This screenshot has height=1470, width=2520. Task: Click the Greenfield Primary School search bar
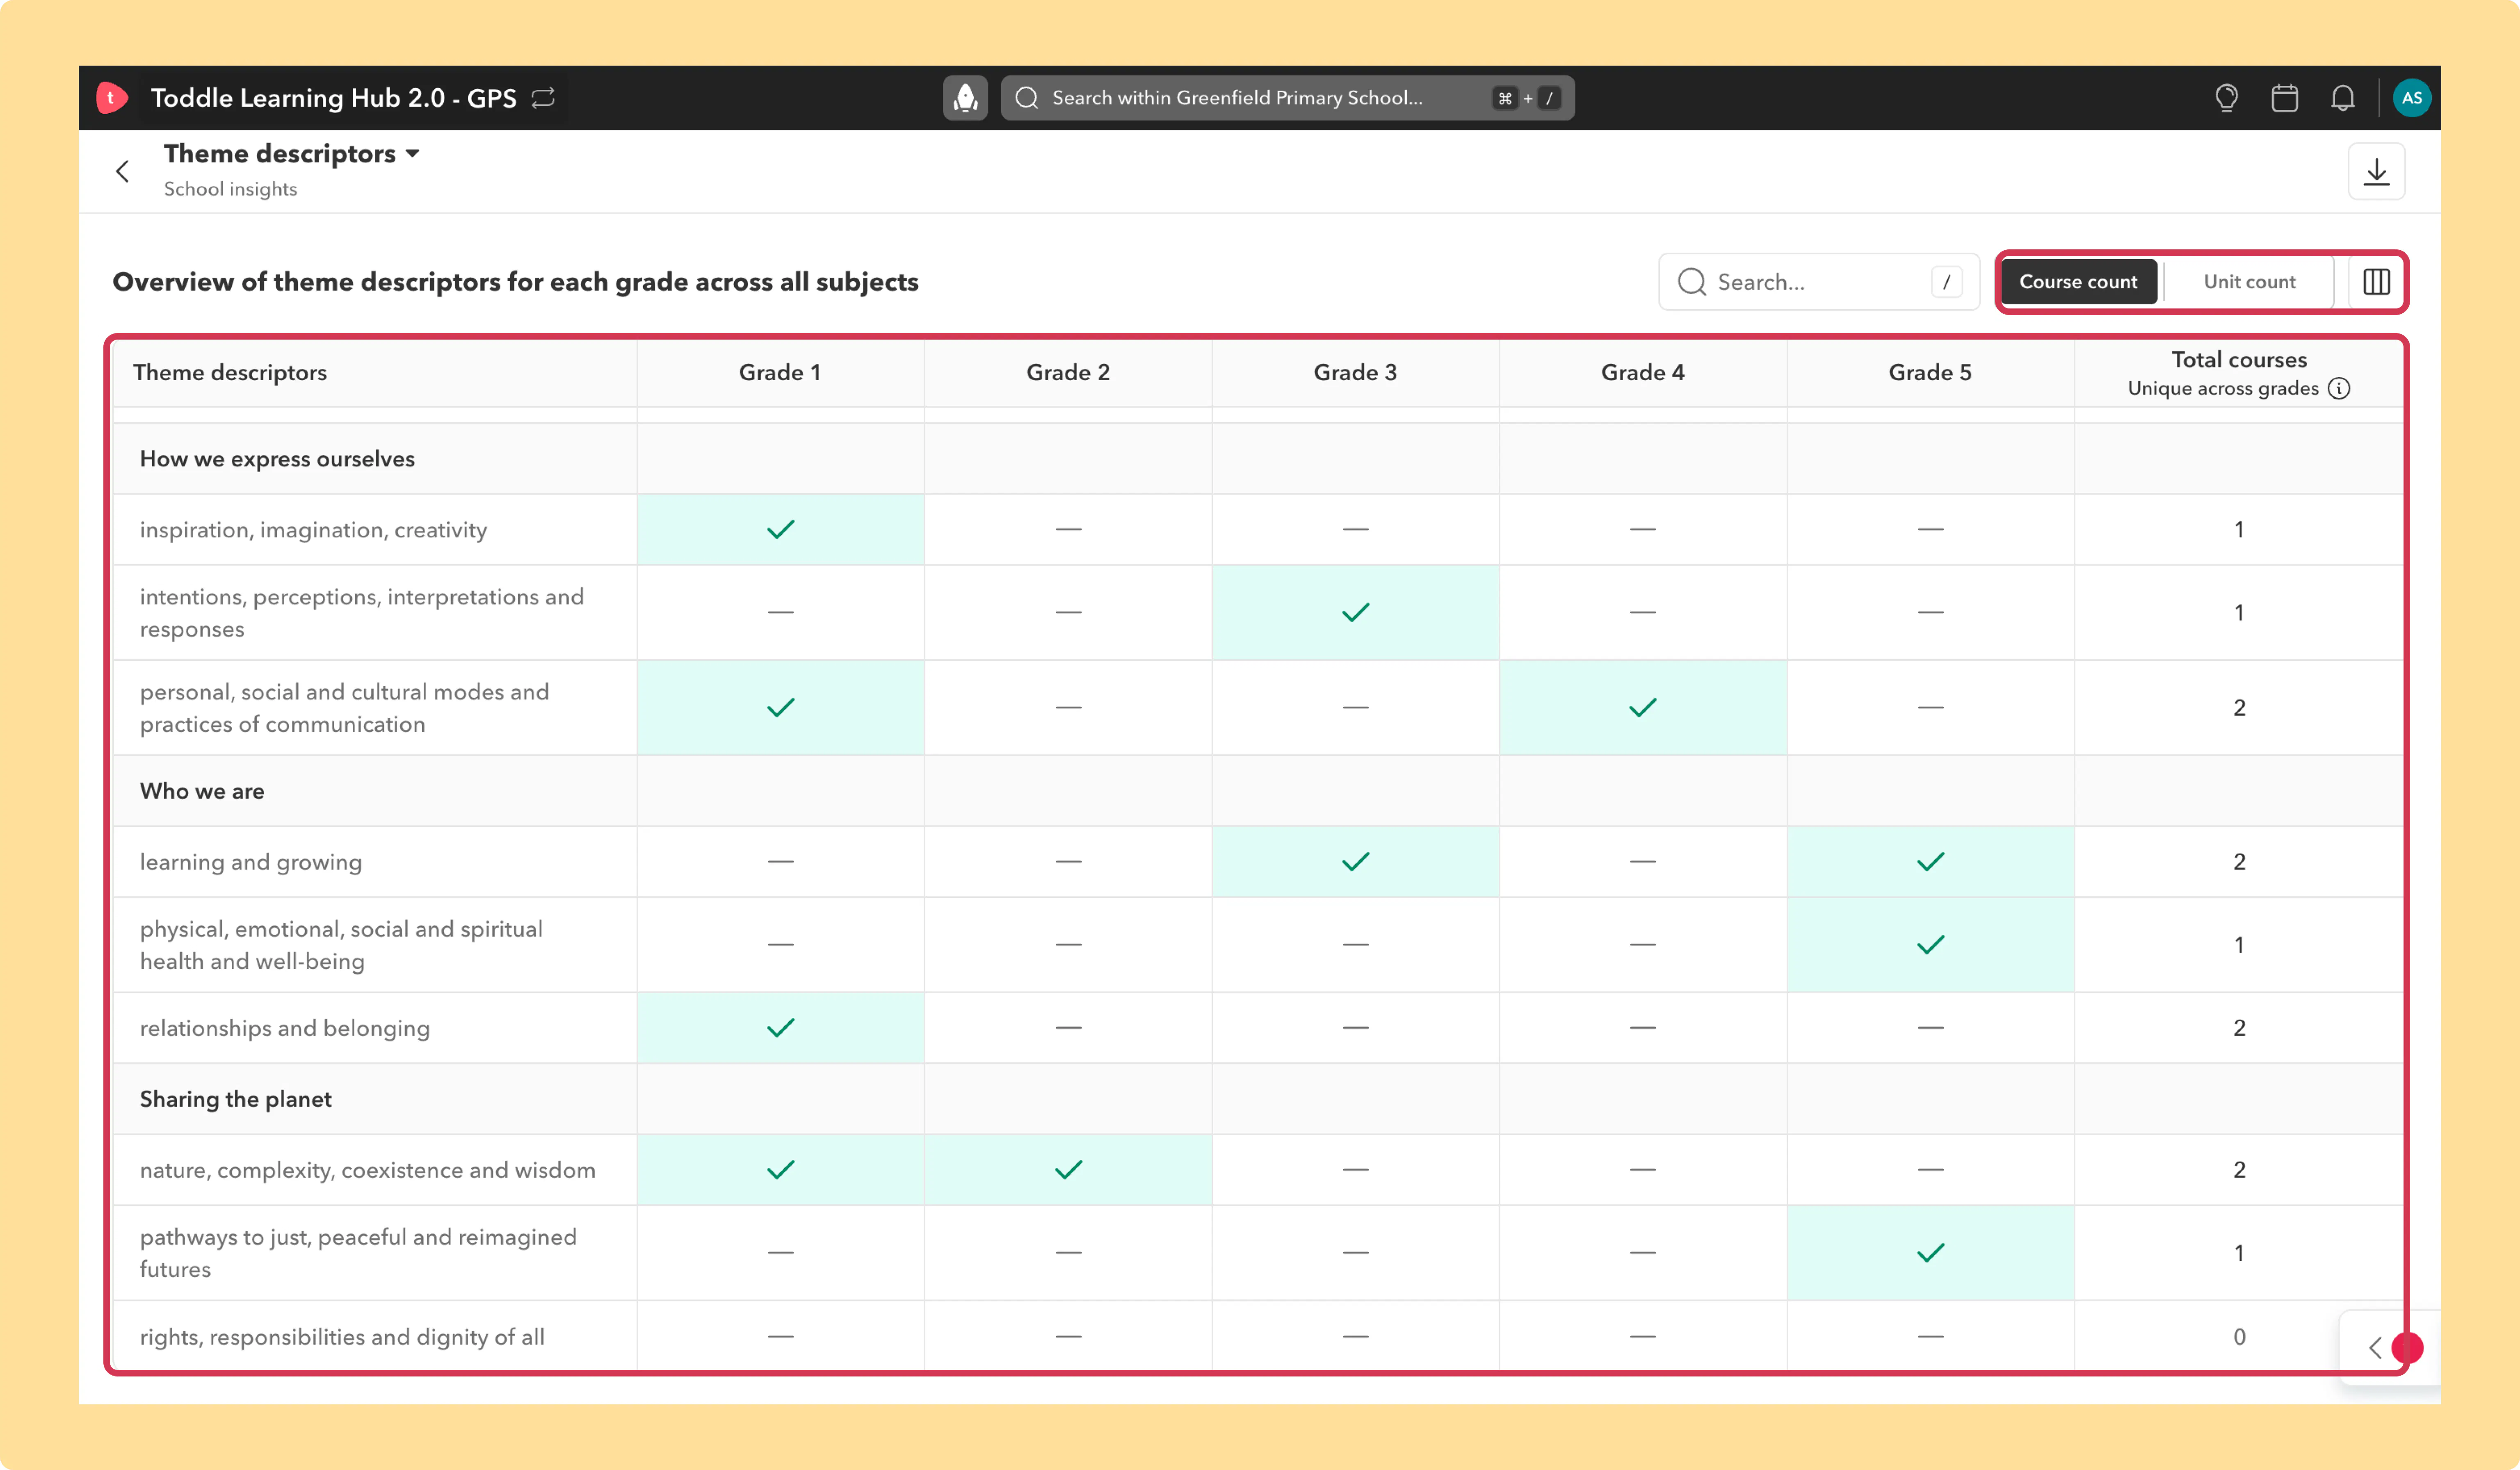(1287, 98)
